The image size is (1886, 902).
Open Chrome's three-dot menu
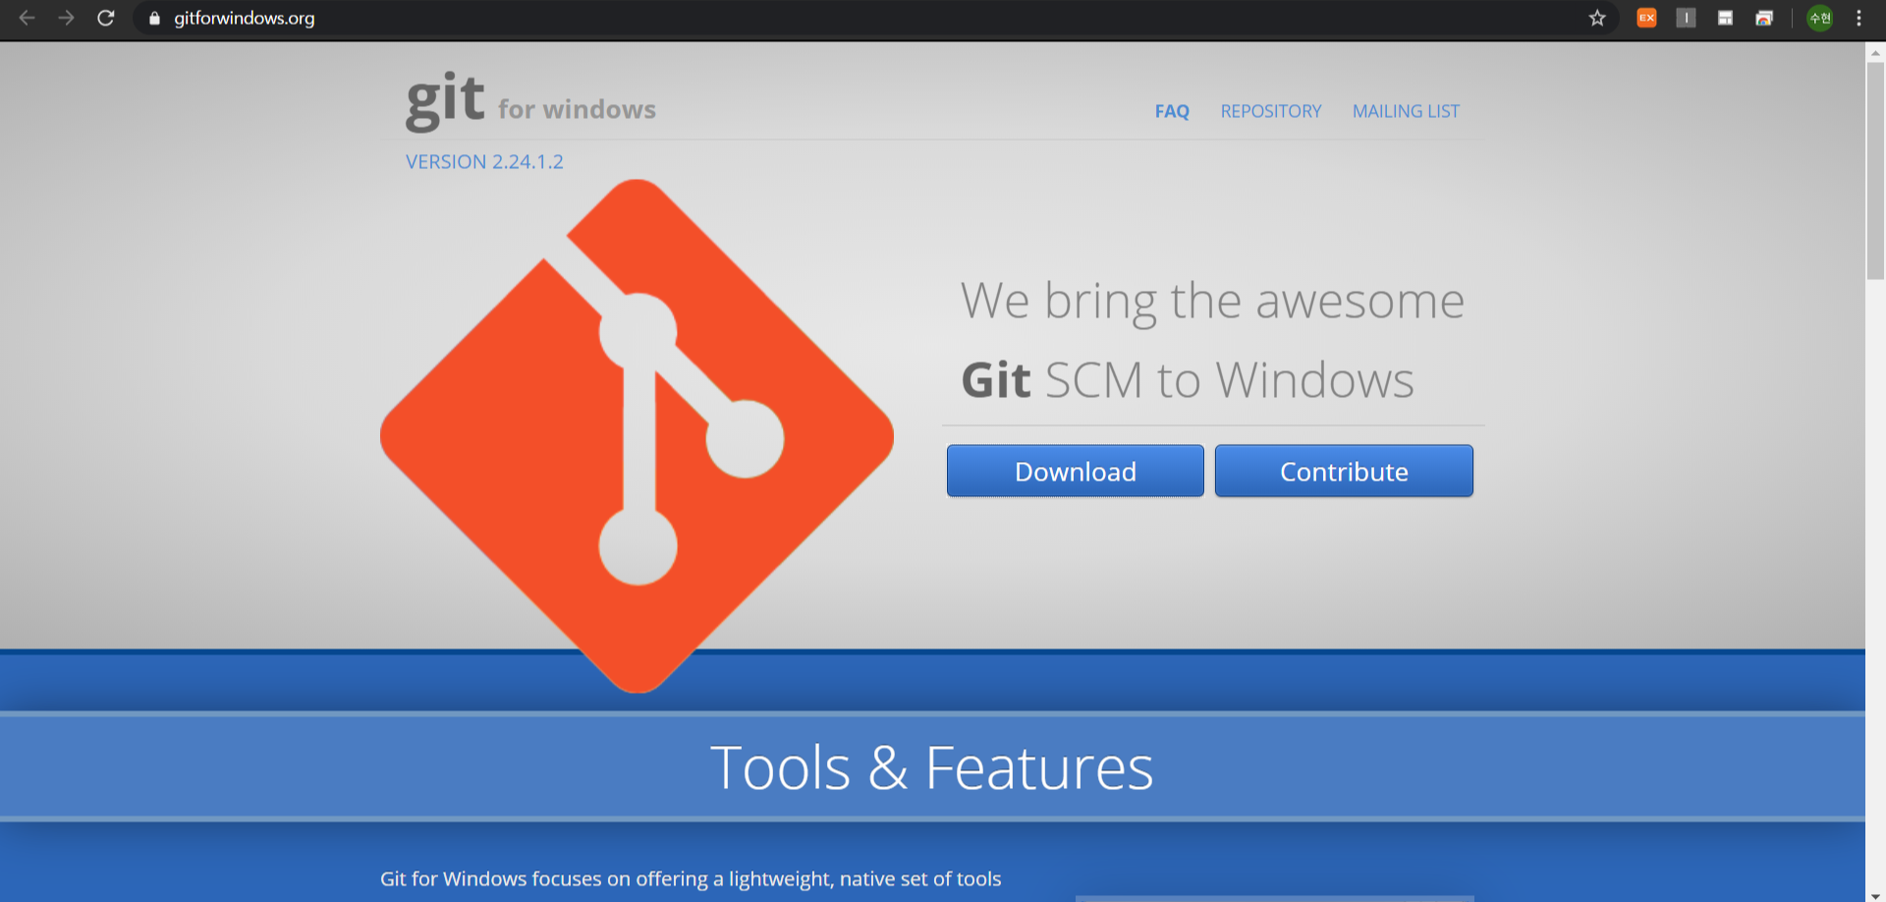[x=1858, y=18]
